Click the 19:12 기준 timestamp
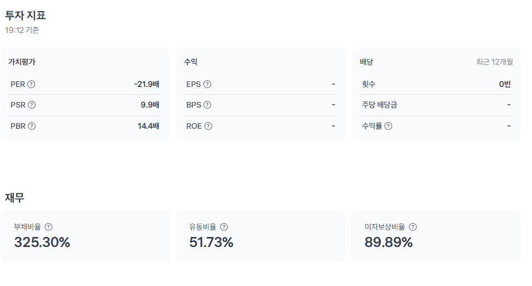Image resolution: width=532 pixels, height=286 pixels. 22,30
